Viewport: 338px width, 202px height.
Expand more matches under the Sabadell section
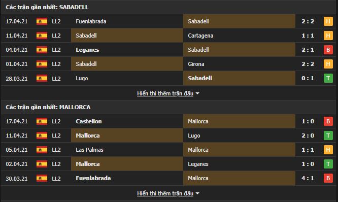(165, 93)
